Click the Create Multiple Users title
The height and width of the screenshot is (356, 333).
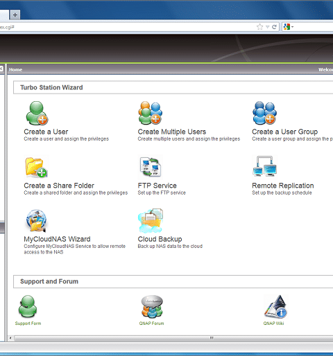click(x=172, y=132)
